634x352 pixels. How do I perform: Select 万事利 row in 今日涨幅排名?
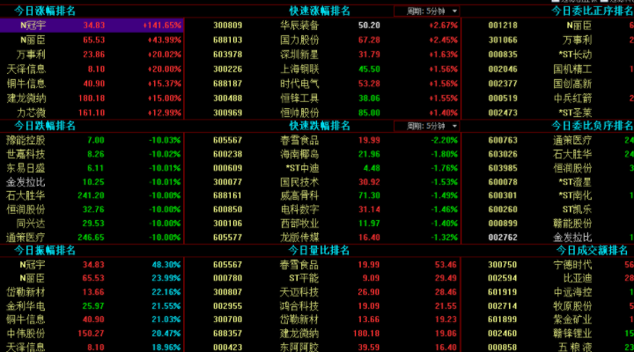[92, 55]
